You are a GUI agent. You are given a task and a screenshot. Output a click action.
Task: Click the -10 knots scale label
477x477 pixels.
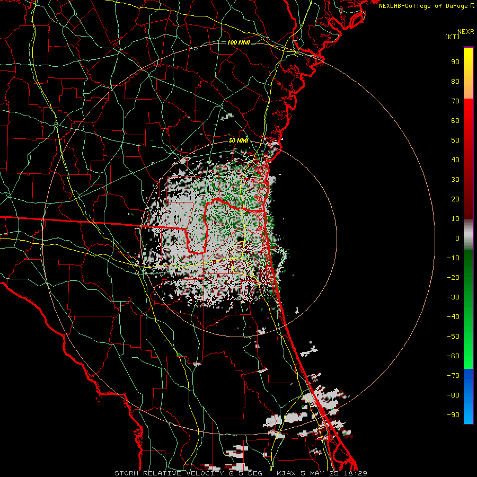click(x=453, y=258)
